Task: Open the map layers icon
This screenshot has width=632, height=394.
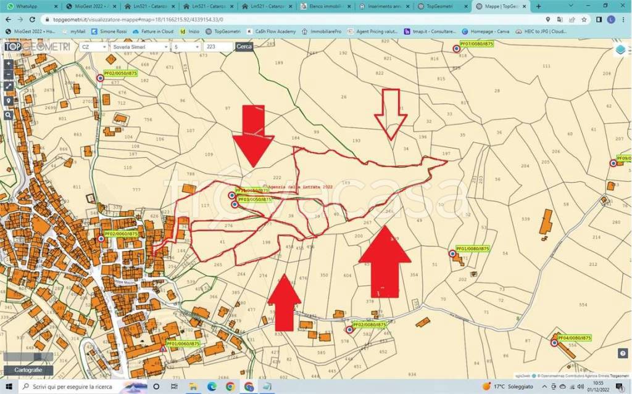Action: coord(620,51)
